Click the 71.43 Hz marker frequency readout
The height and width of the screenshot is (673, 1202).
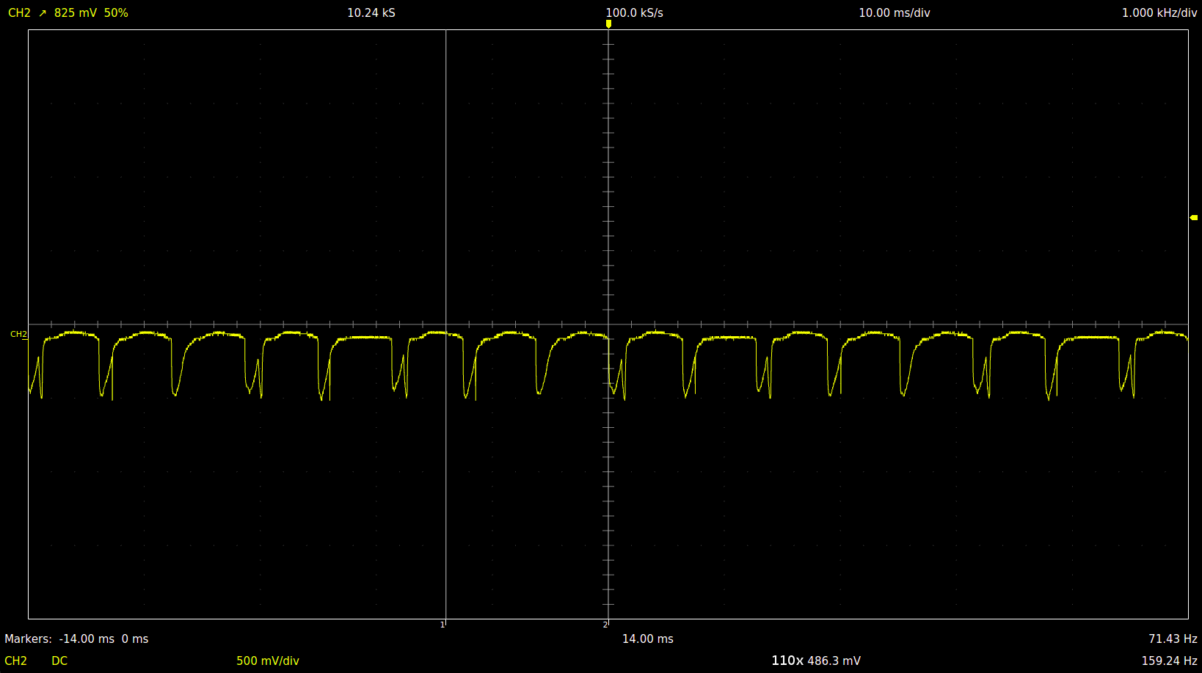point(1173,639)
